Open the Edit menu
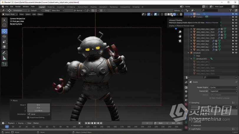This screenshot has height=134, width=239. click(x=12, y=7)
